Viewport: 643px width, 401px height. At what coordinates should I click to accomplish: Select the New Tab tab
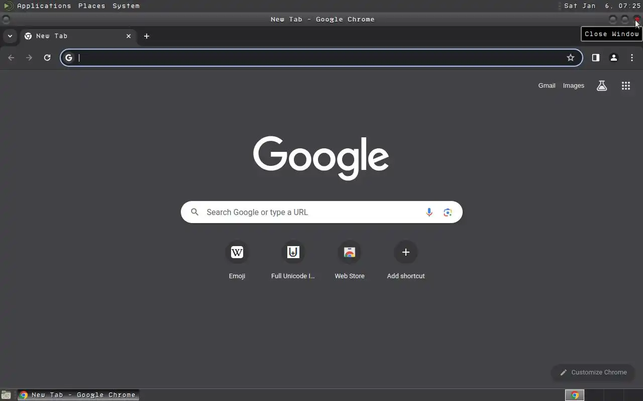(77, 36)
